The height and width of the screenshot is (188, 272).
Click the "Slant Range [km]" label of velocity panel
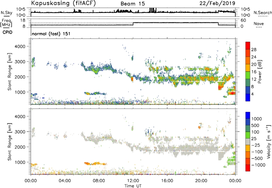coord(10,142)
